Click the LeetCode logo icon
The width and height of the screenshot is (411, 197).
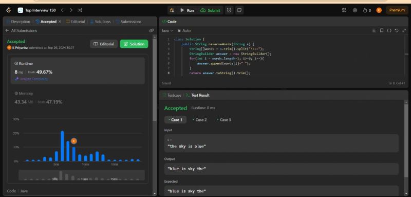tap(9, 10)
